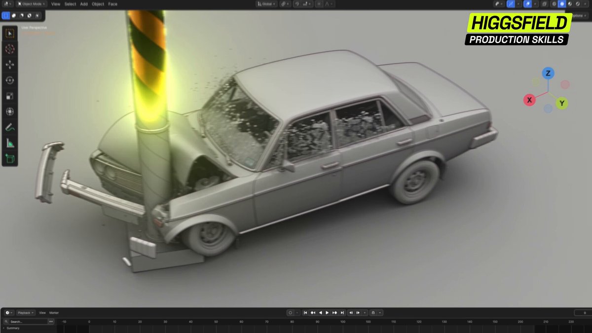Switch to solid viewport shading
This screenshot has width=592, height=333.
click(561, 4)
